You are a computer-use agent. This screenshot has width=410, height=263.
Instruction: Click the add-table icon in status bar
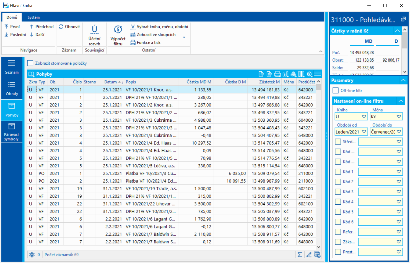(317, 255)
